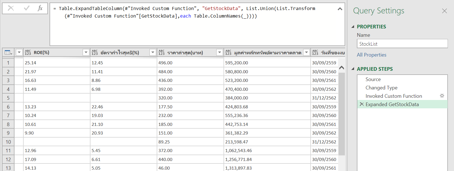The width and height of the screenshot is (454, 171).
Task: Select row number 5 header
Action: tap(8, 98)
